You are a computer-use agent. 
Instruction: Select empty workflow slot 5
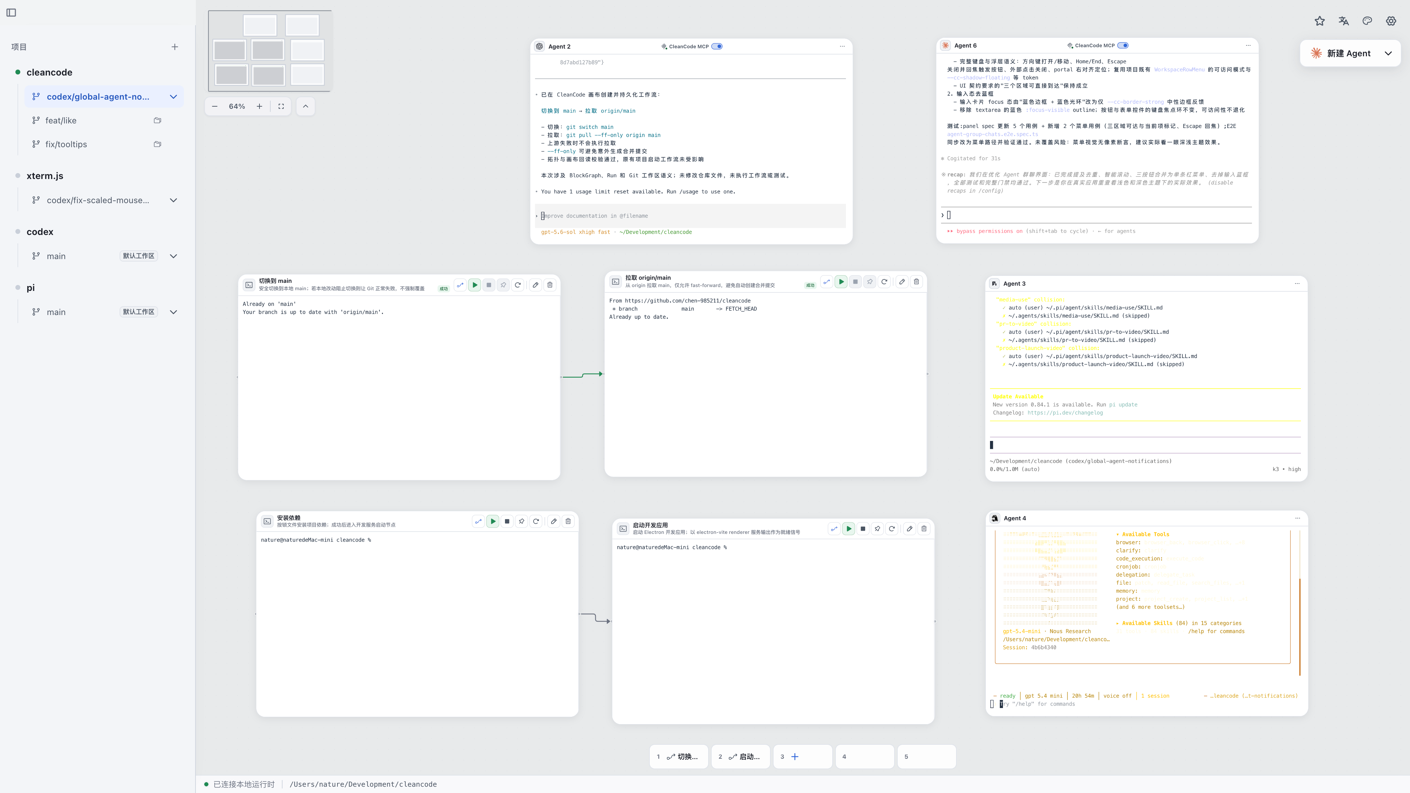click(x=926, y=757)
